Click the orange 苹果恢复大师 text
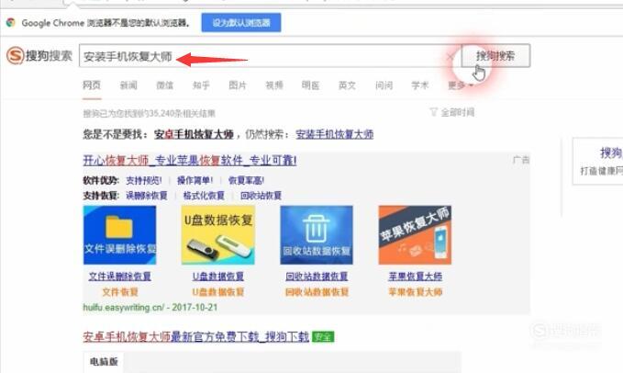 (x=416, y=292)
